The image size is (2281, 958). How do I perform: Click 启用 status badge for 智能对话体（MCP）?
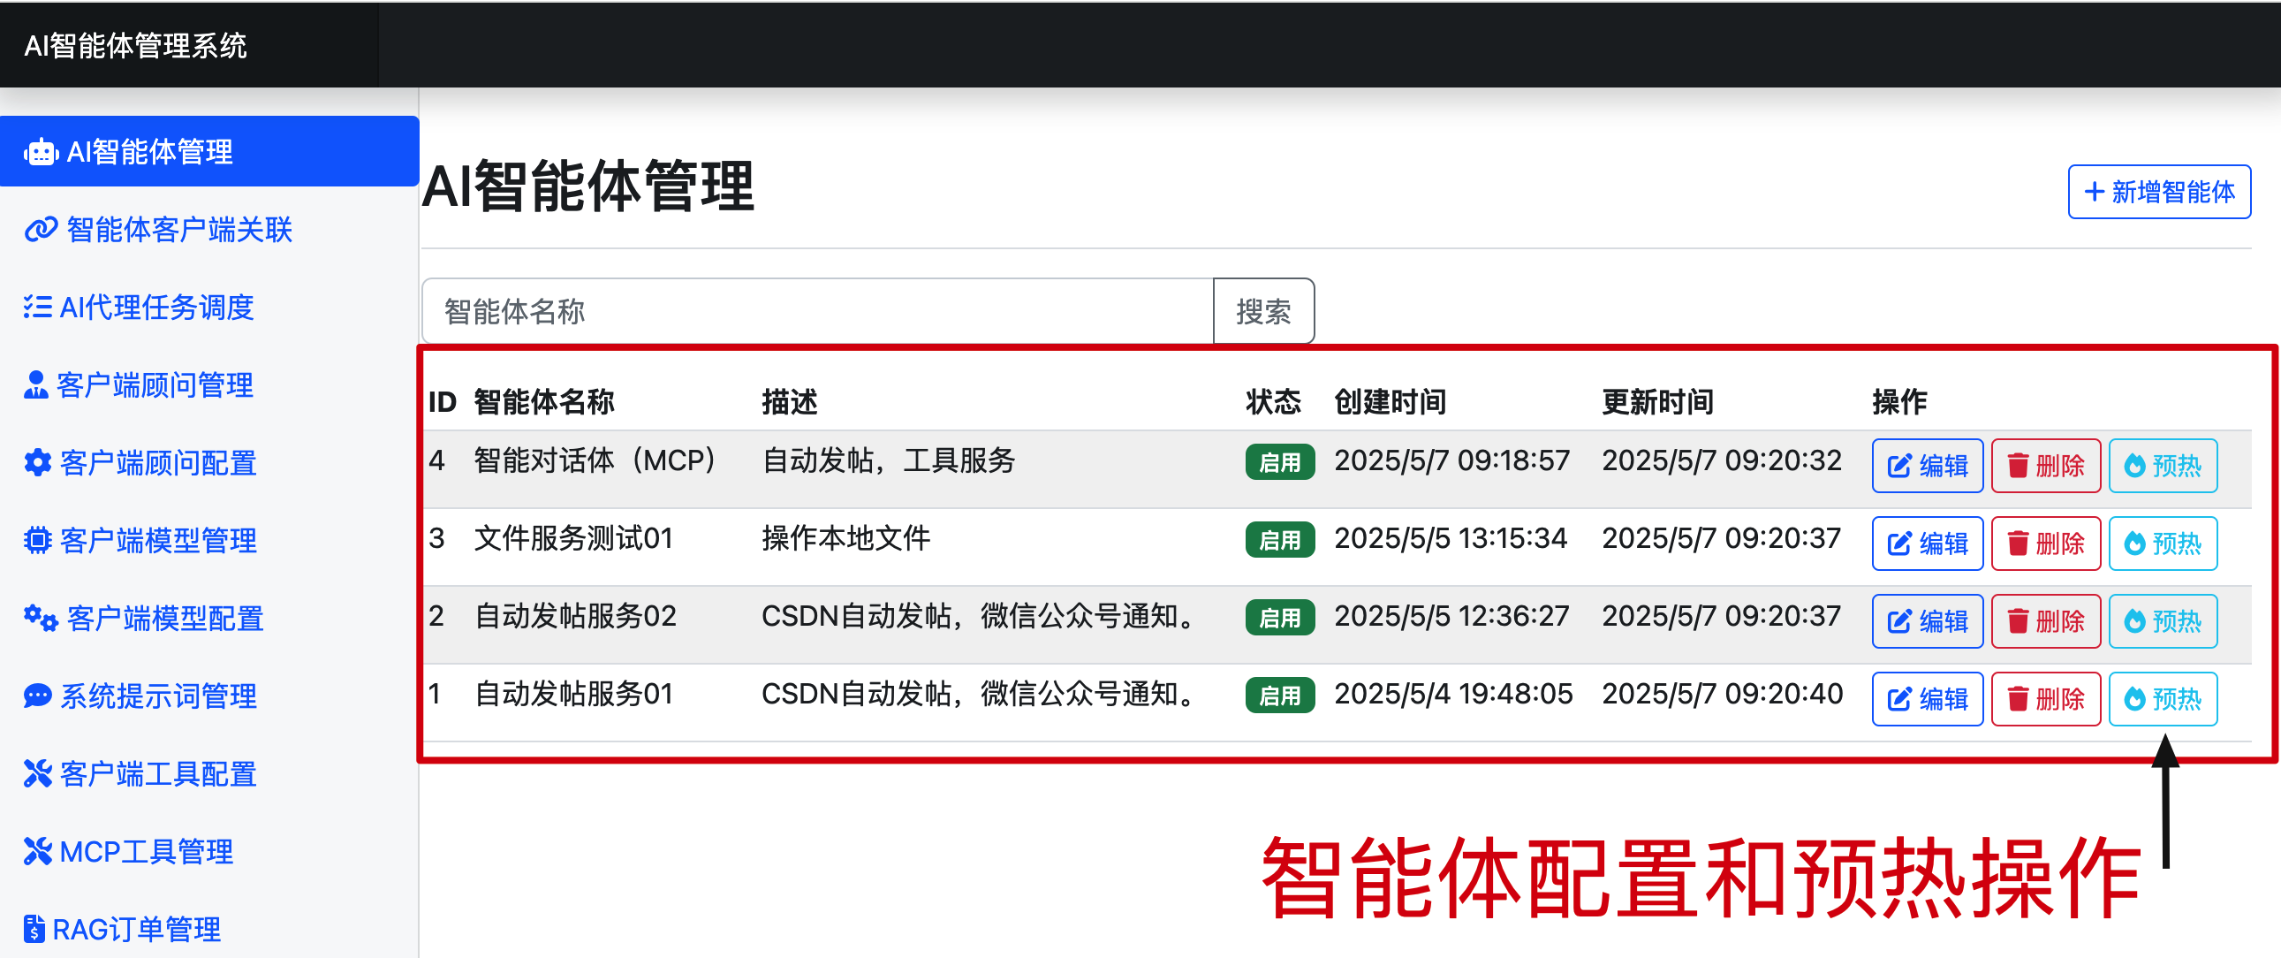tap(1279, 462)
